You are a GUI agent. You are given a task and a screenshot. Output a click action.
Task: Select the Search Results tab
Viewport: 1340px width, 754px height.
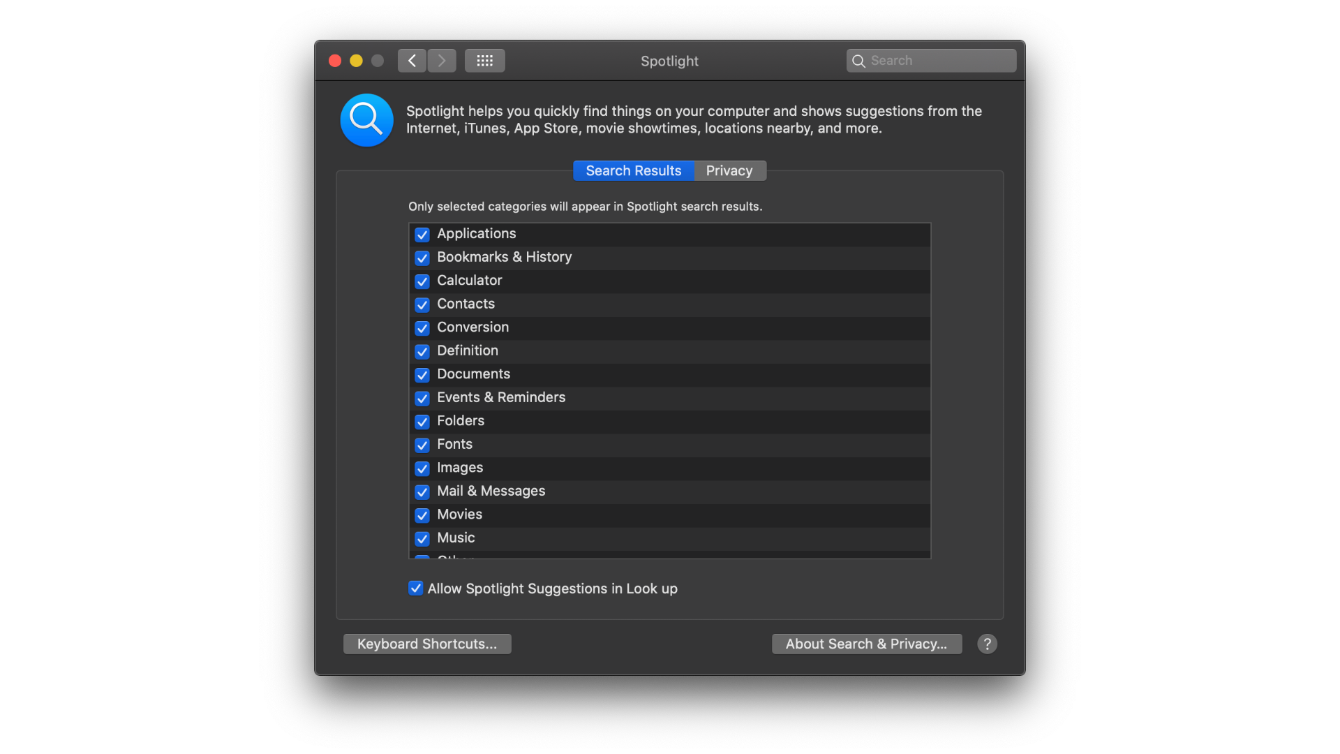tap(634, 170)
